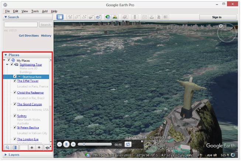Uncheck The Grand Canyon checkbox
241x161 pixels.
coord(15,104)
